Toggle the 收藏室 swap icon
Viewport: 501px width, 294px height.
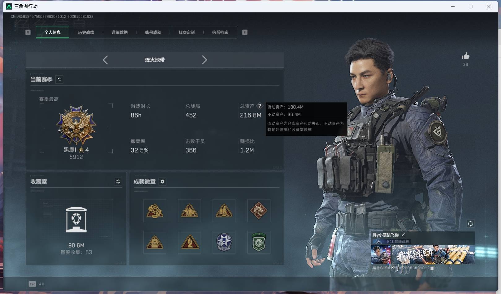point(118,182)
